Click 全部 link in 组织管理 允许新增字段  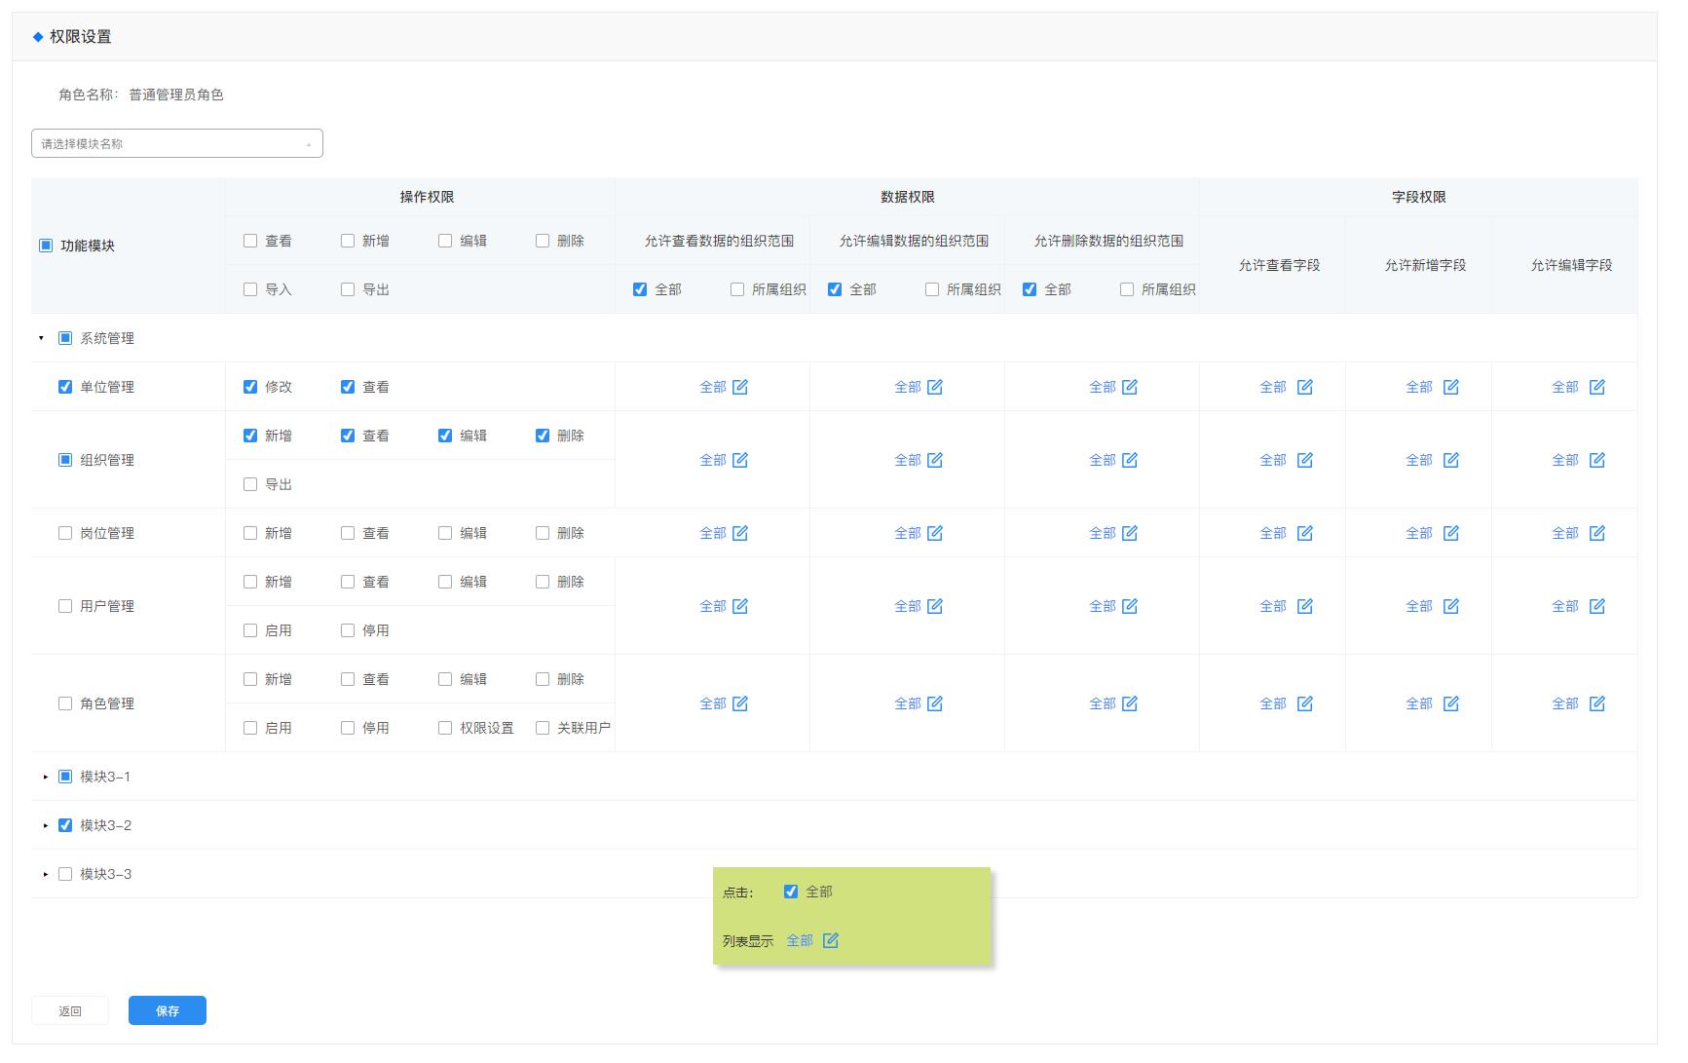coord(1419,460)
